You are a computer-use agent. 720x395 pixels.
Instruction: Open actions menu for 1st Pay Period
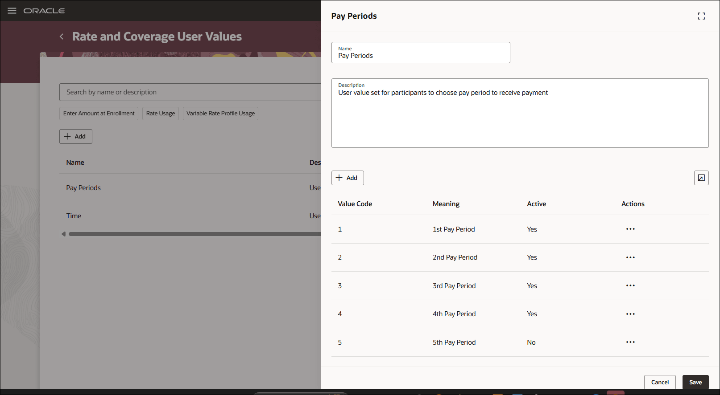pos(630,229)
